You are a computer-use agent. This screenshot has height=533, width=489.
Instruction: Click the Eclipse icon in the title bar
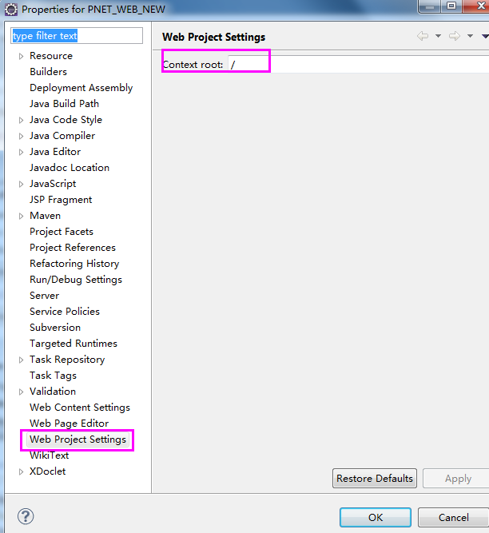(x=11, y=9)
